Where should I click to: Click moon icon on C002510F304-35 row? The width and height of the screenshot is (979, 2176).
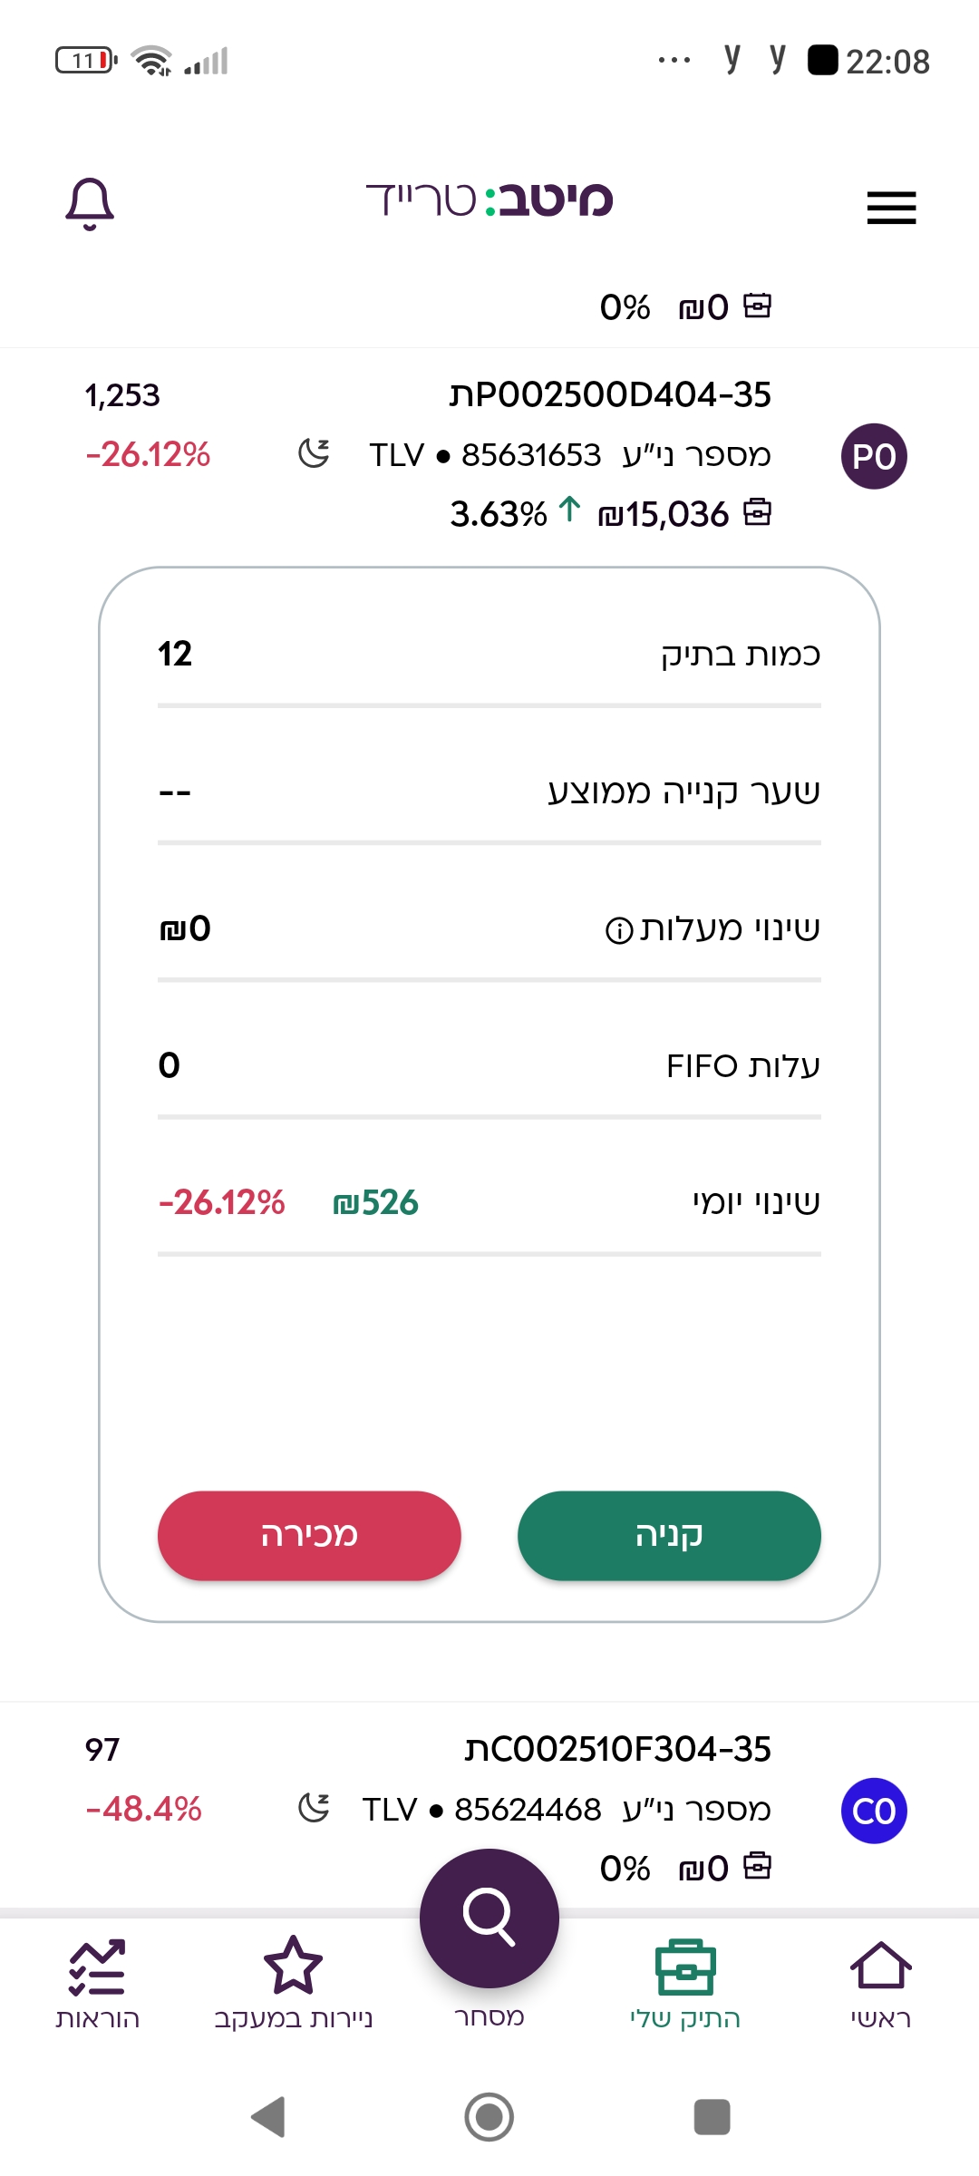coord(314,1807)
